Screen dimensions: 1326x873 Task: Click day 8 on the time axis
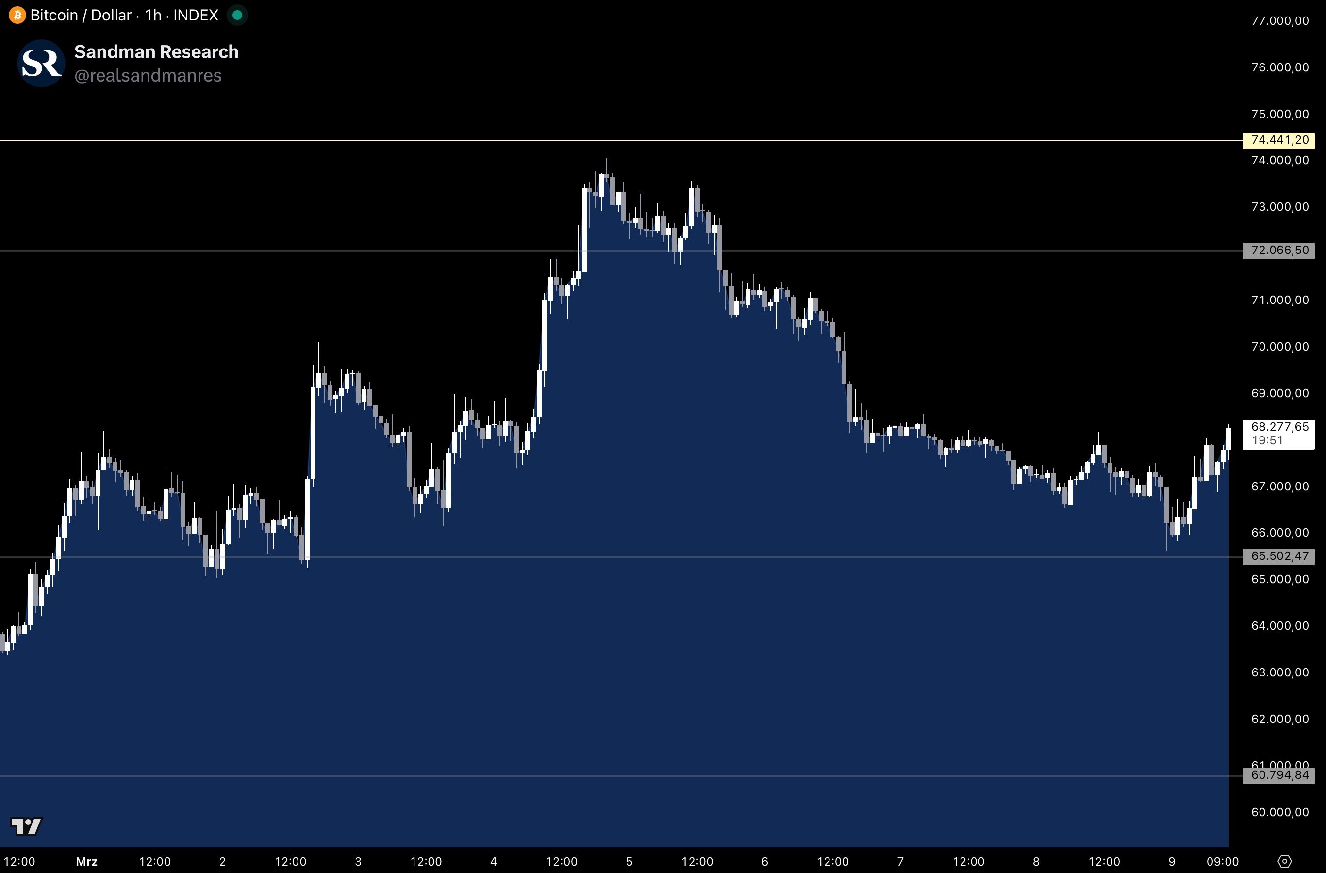[1036, 861]
